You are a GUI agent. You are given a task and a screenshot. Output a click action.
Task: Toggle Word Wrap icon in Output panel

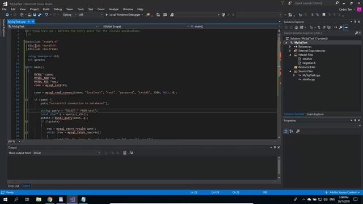(131, 153)
